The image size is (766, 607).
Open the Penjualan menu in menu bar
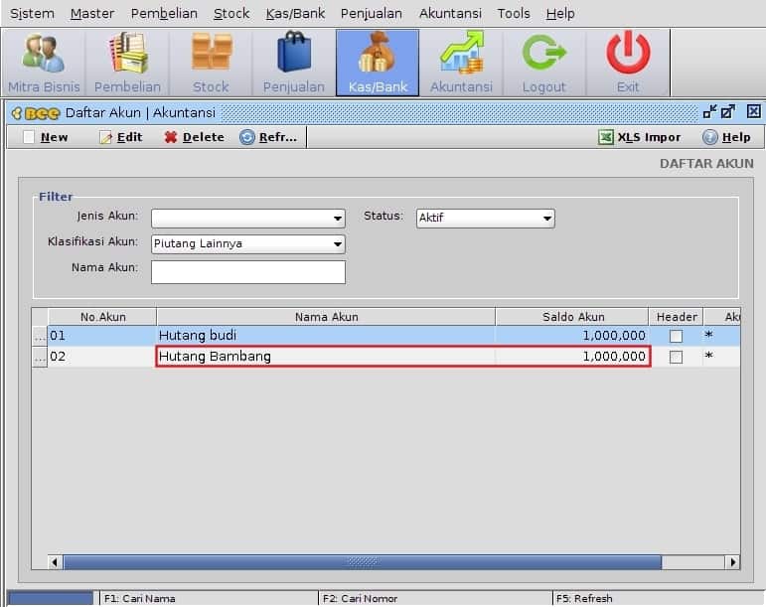click(x=372, y=14)
